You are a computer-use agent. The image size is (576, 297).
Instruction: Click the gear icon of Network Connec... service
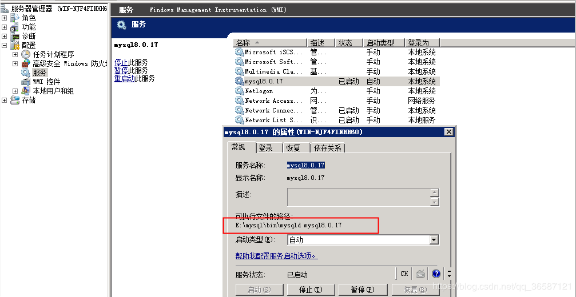tap(240, 110)
